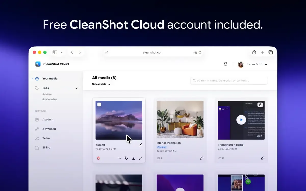Screen dimensions: 306x191
Task: Reload the page with the refresh icon
Action: click(x=200, y=52)
